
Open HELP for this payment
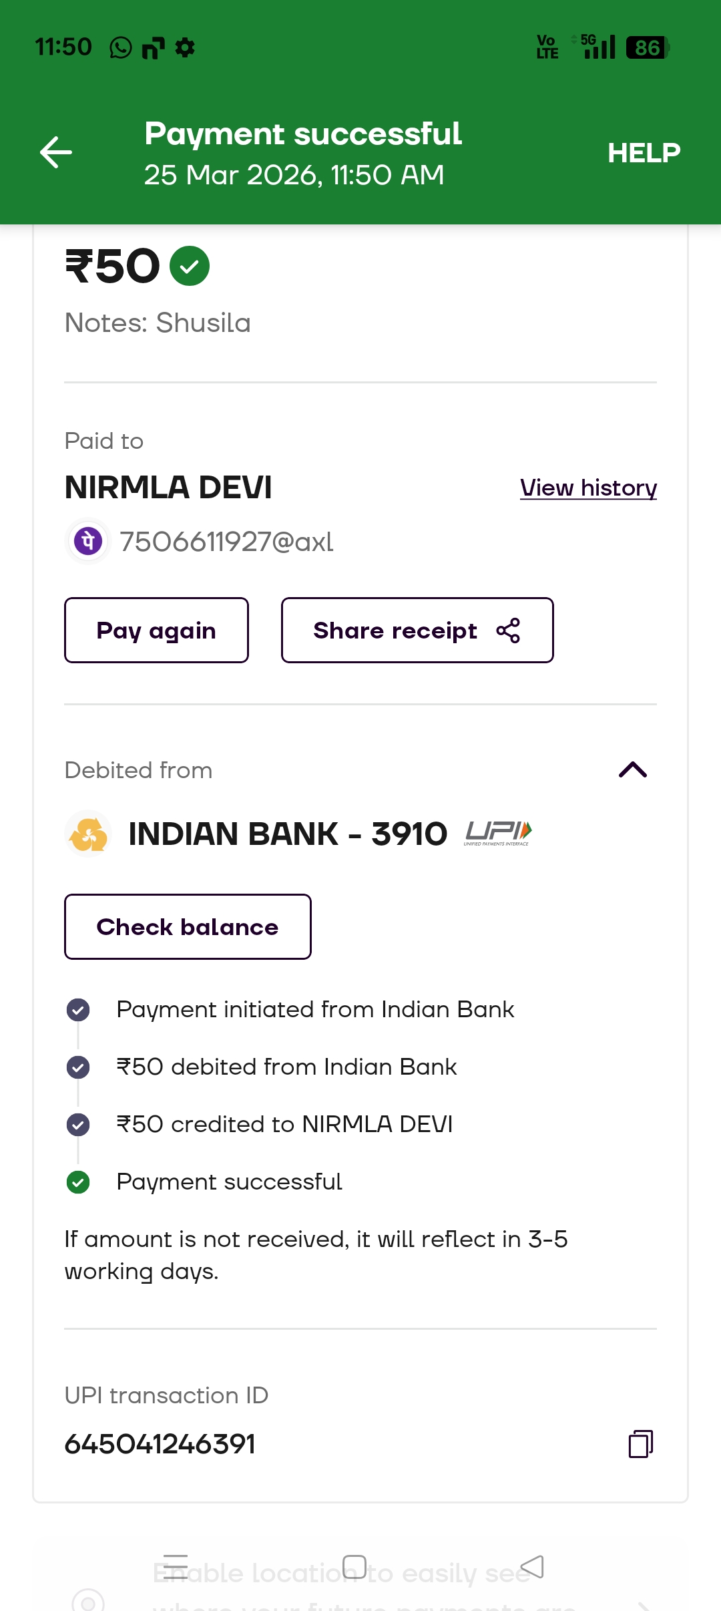point(644,153)
